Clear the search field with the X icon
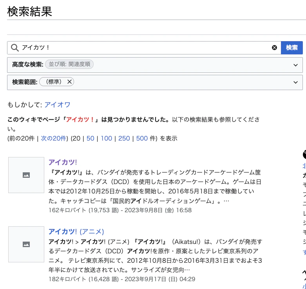 (x=274, y=48)
